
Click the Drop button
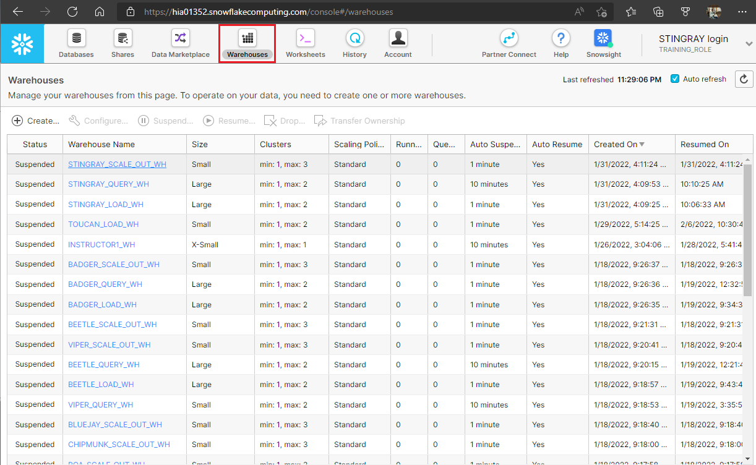pyautogui.click(x=285, y=121)
